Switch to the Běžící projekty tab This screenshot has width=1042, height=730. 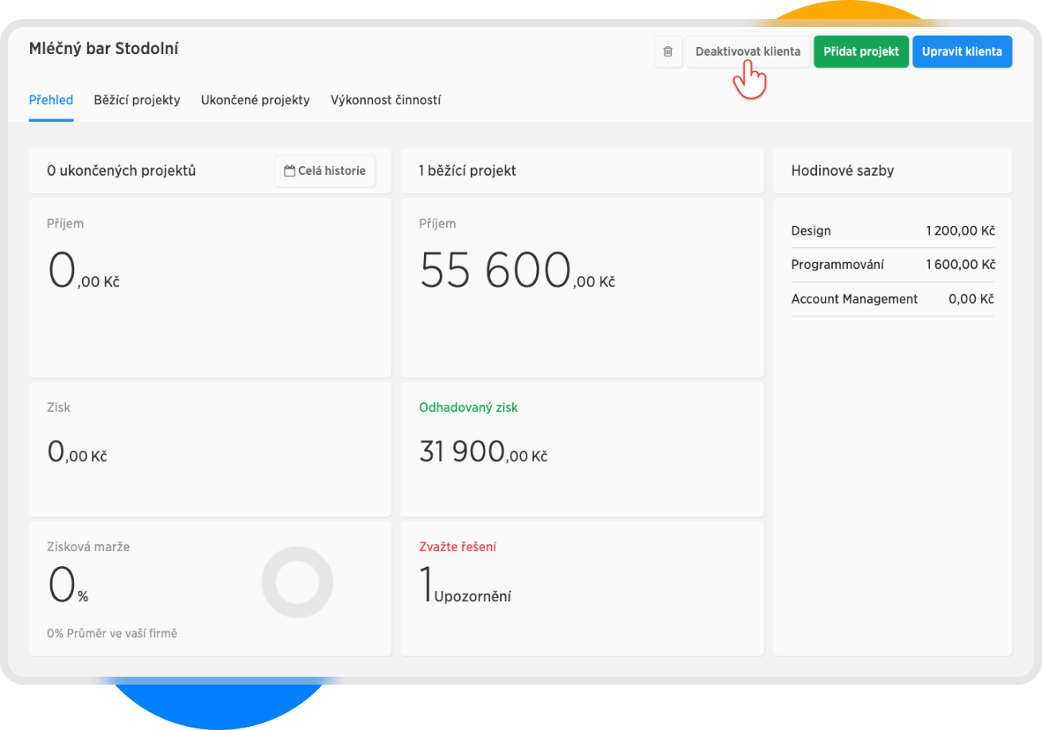[137, 100]
